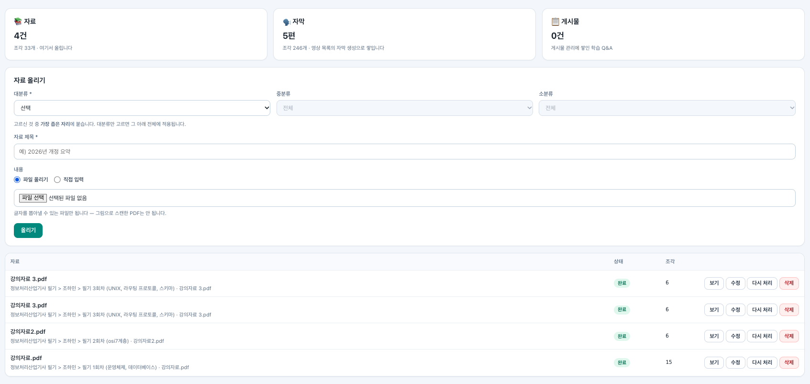The image size is (810, 384).
Task: Click the 강의자료2.pdf title in the list
Action: point(28,331)
